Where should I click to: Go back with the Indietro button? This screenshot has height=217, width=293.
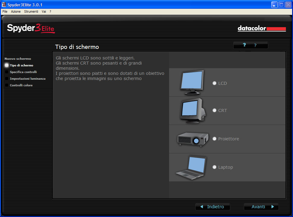pyautogui.click(x=213, y=207)
